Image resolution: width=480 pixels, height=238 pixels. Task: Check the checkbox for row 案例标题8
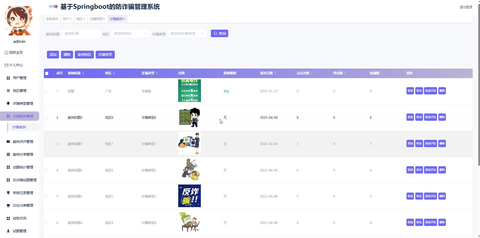47,117
